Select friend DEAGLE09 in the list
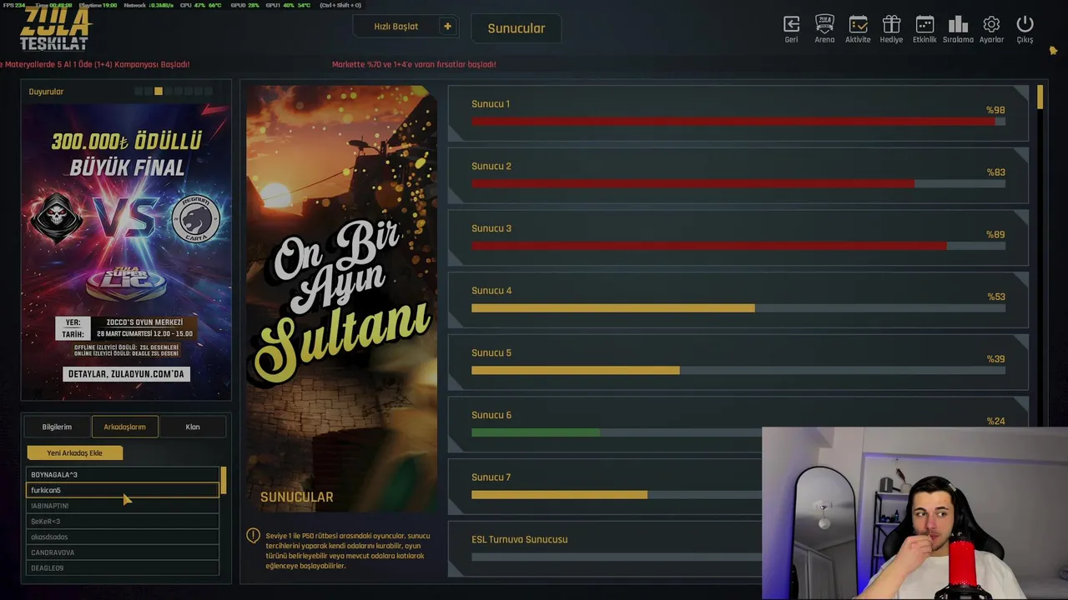The image size is (1068, 600). pos(123,568)
